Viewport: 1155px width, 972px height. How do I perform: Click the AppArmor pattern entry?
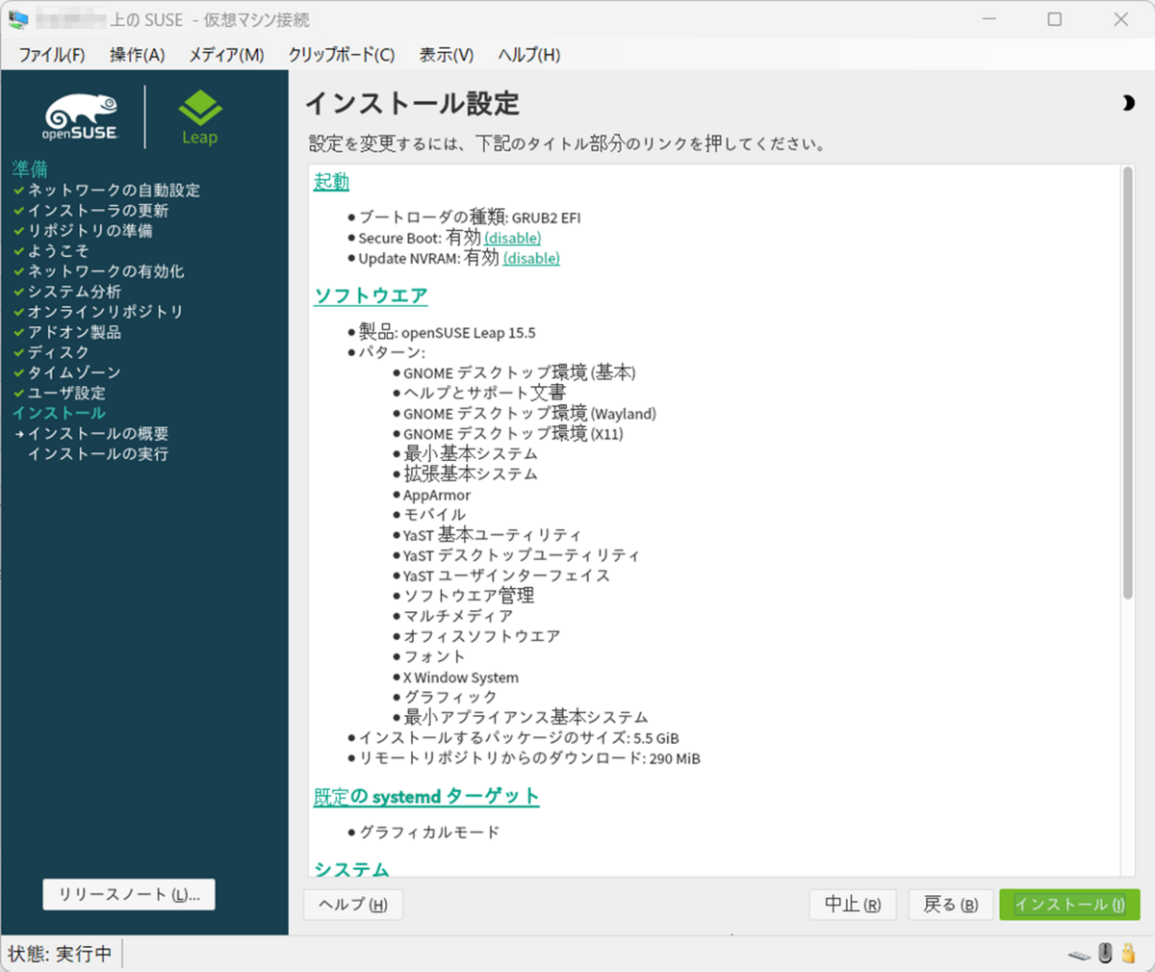pos(437,495)
